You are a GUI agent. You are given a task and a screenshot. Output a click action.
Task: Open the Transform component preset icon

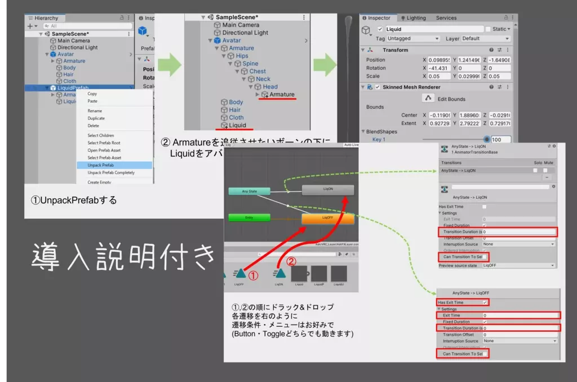(499, 50)
